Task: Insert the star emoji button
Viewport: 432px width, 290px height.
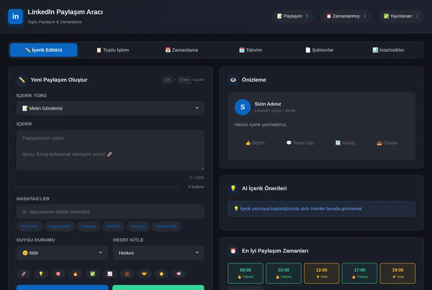Action: coord(162,274)
